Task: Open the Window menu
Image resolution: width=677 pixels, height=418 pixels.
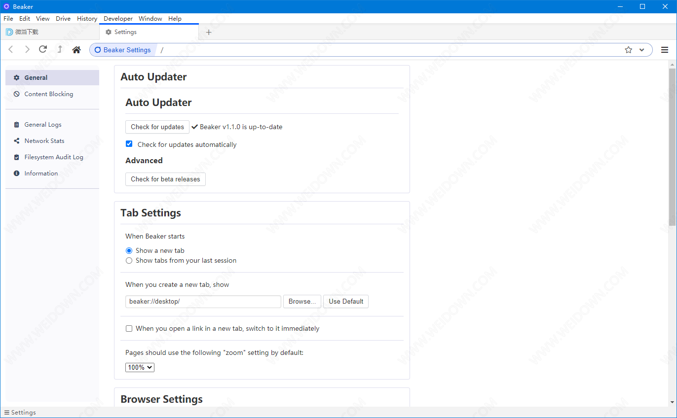Action: (x=150, y=18)
